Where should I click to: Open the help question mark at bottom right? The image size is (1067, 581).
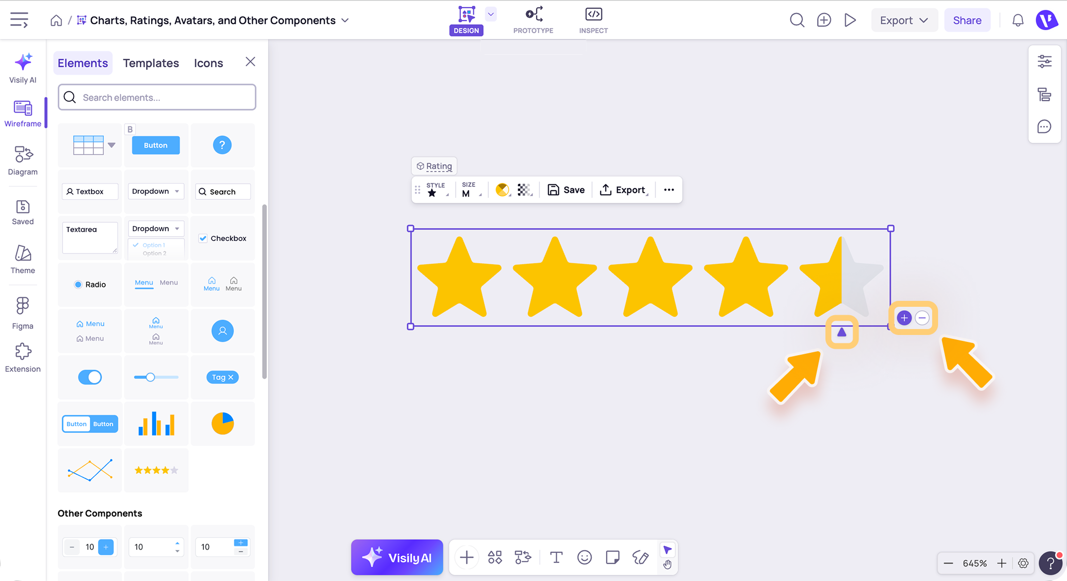click(1051, 563)
